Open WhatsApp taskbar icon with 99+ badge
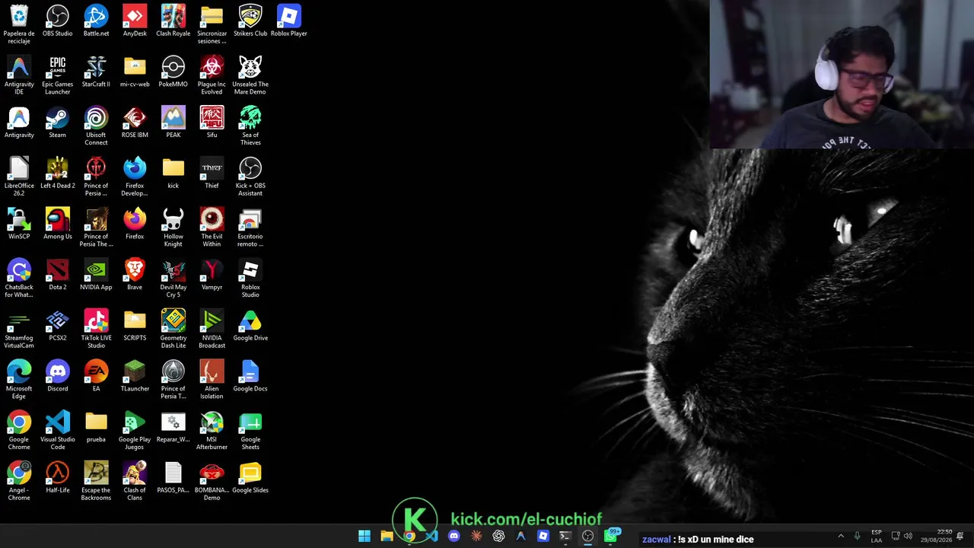The height and width of the screenshot is (548, 974). tap(610, 536)
